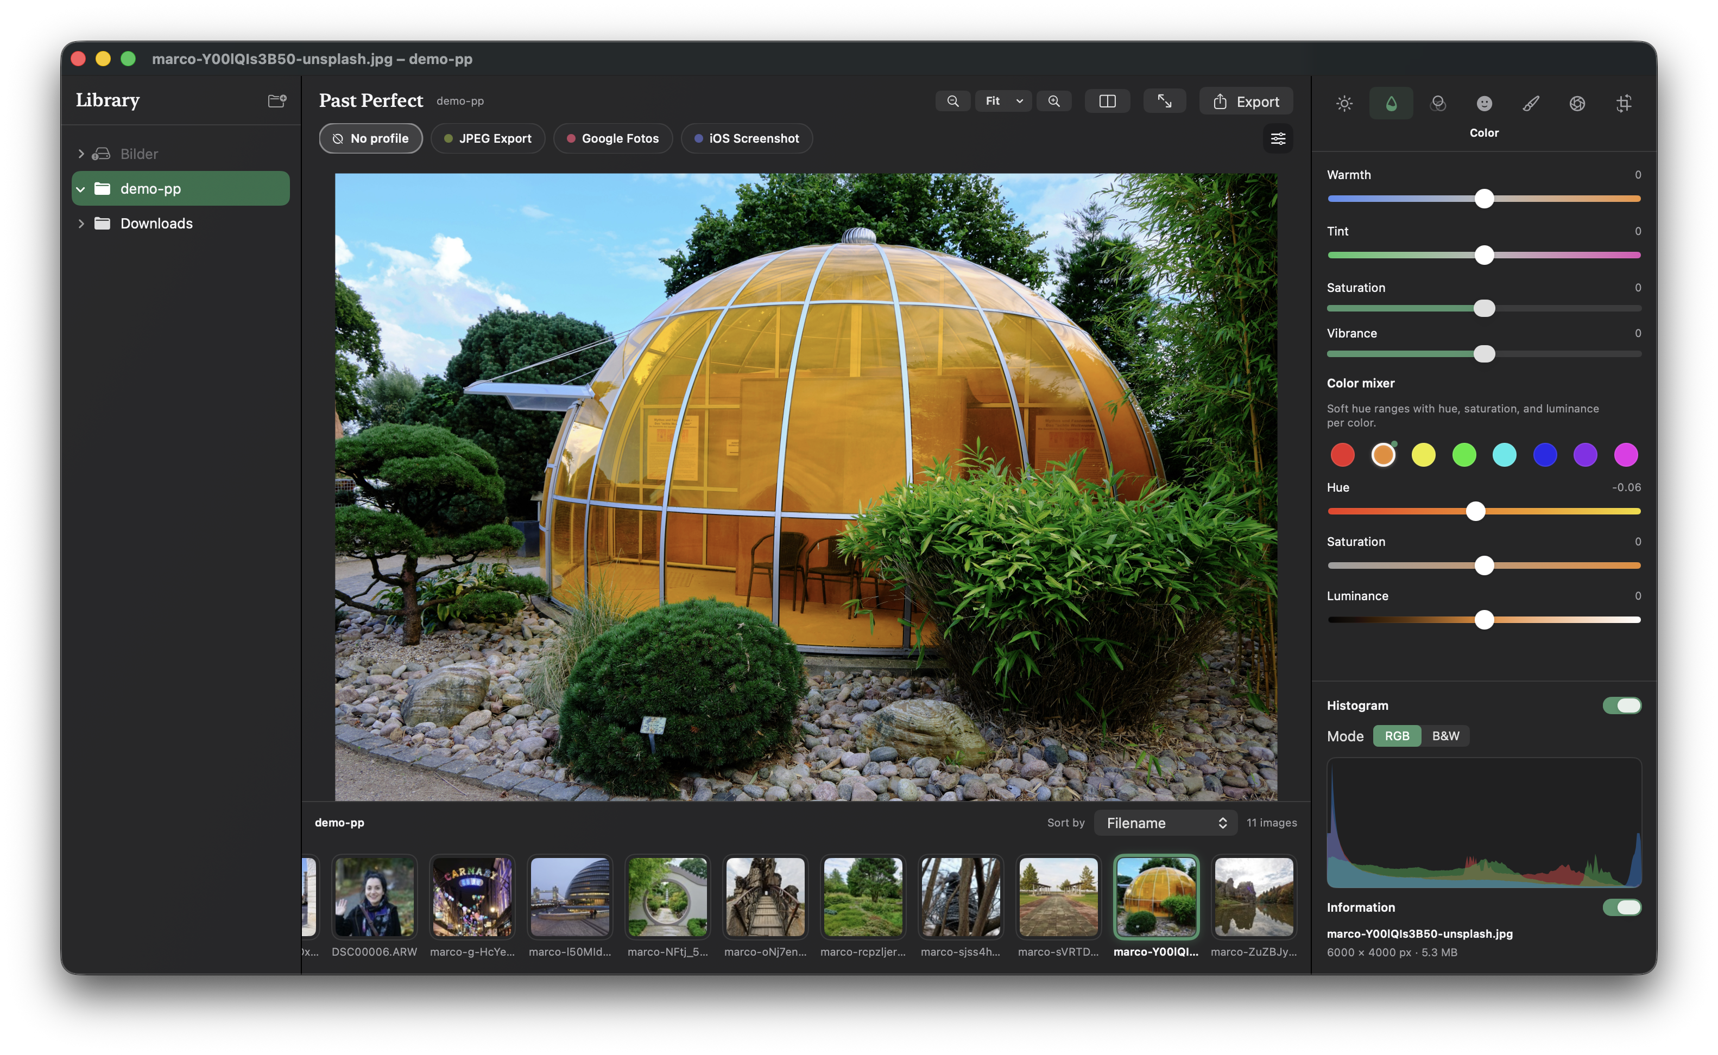Open the marco-NFtj_5 thumbnail
The width and height of the screenshot is (1718, 1055).
[667, 897]
